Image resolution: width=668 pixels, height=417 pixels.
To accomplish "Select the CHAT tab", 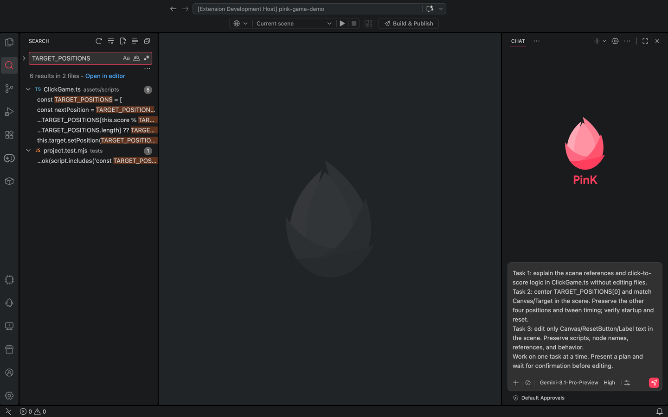I will pyautogui.click(x=518, y=41).
